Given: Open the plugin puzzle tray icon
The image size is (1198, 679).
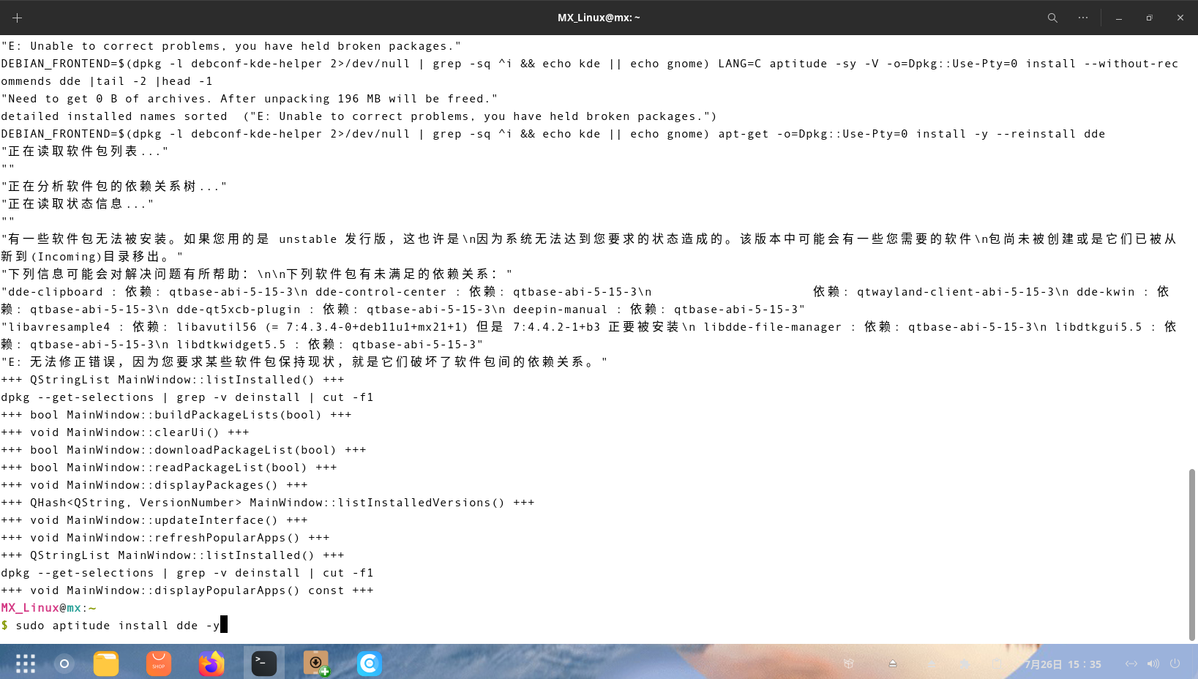Looking at the screenshot, I should 965,664.
